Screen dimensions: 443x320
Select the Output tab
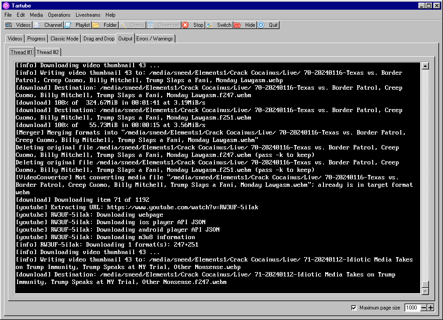(125, 38)
